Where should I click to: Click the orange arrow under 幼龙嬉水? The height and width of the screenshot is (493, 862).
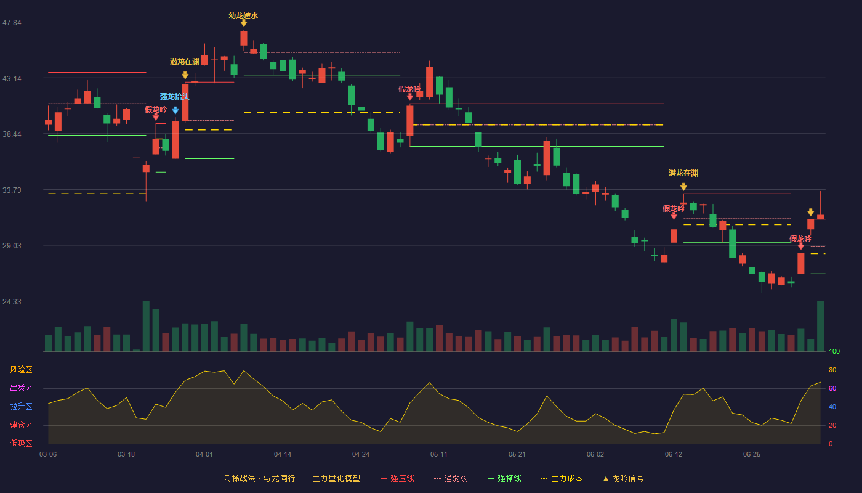pyautogui.click(x=244, y=23)
